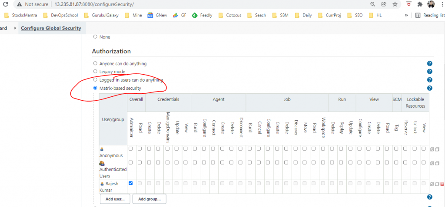Viewport: 445px width, 207px height.
Task: Select all permissions for Anonymous row
Action: (432, 149)
